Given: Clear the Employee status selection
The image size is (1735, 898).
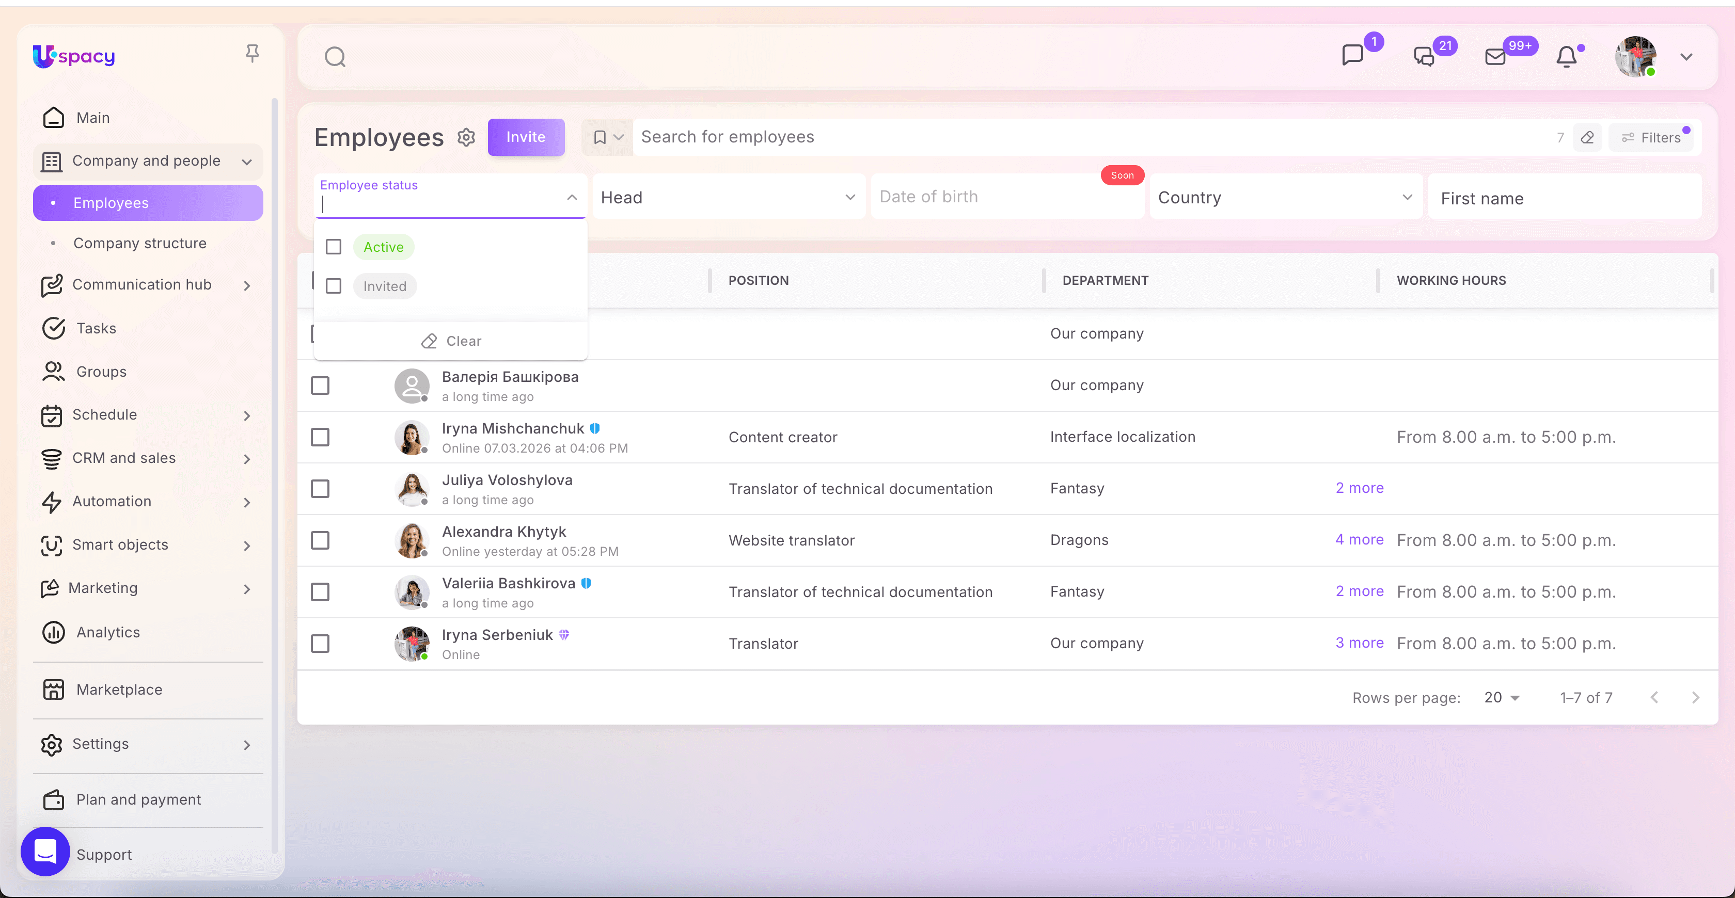Looking at the screenshot, I should (x=451, y=341).
